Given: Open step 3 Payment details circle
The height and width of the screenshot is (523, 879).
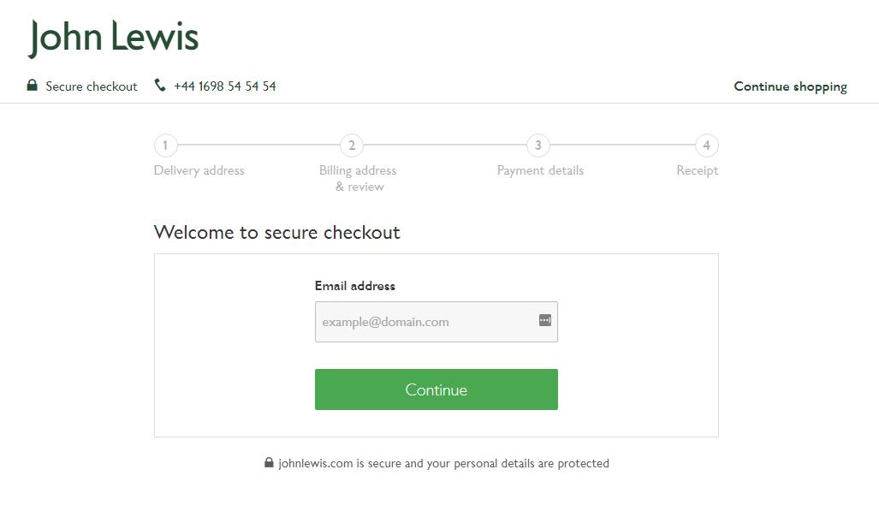Looking at the screenshot, I should pos(538,146).
